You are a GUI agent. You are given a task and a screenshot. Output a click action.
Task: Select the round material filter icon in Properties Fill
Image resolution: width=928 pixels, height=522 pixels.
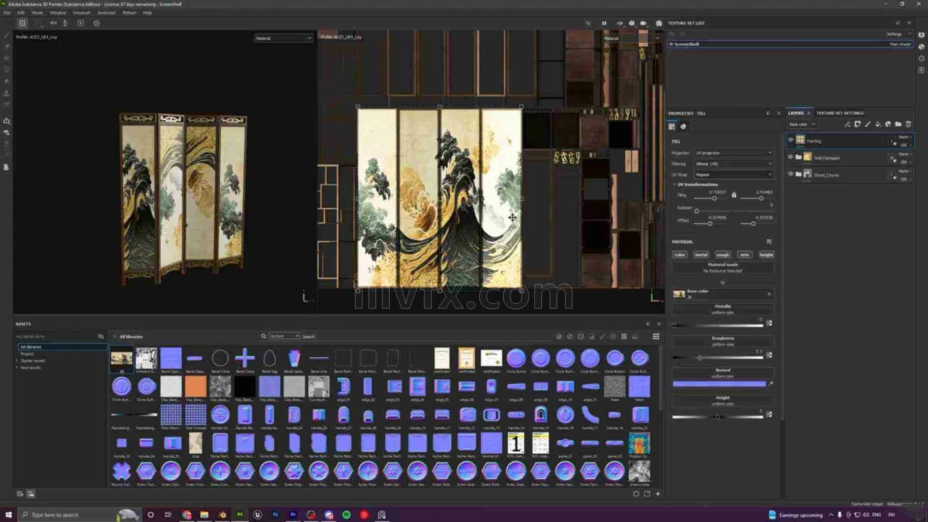coord(683,127)
